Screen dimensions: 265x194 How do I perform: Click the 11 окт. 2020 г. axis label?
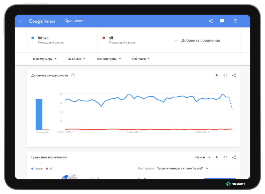(65, 132)
